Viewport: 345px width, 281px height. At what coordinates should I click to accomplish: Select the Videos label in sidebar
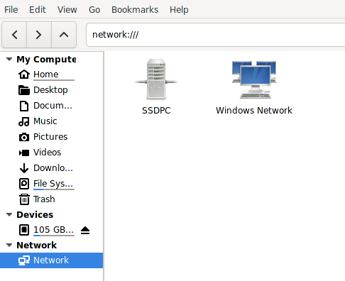[48, 153]
